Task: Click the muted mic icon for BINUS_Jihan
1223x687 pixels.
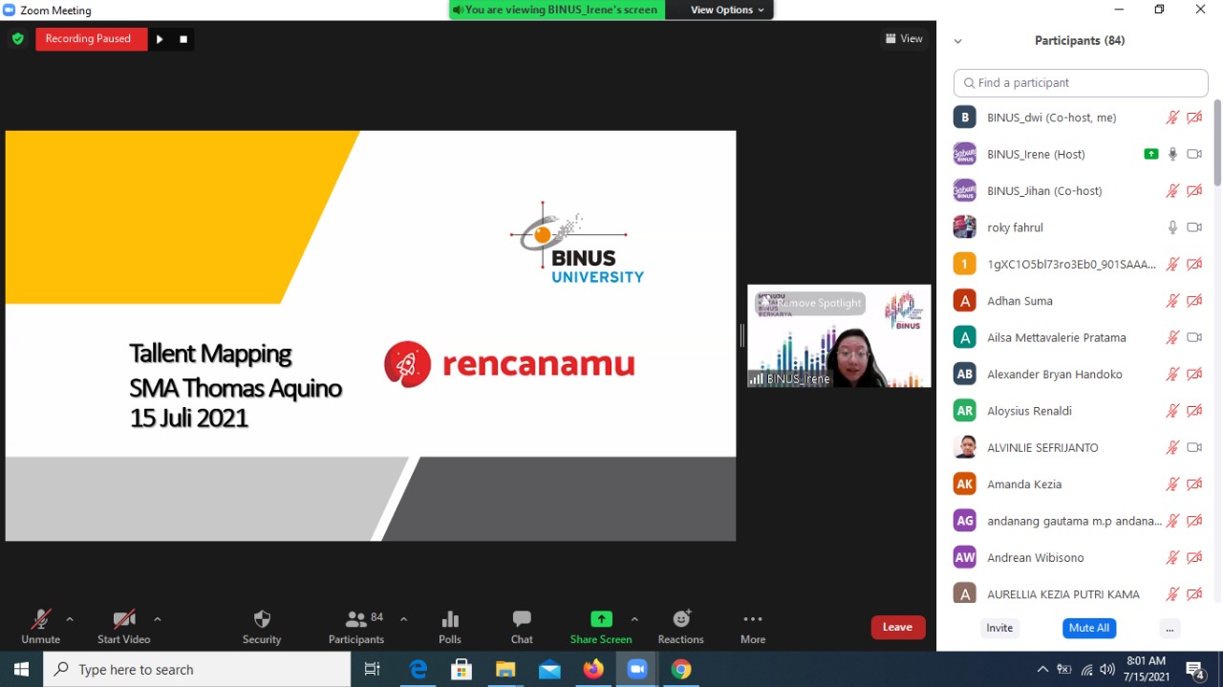Action: pos(1172,191)
